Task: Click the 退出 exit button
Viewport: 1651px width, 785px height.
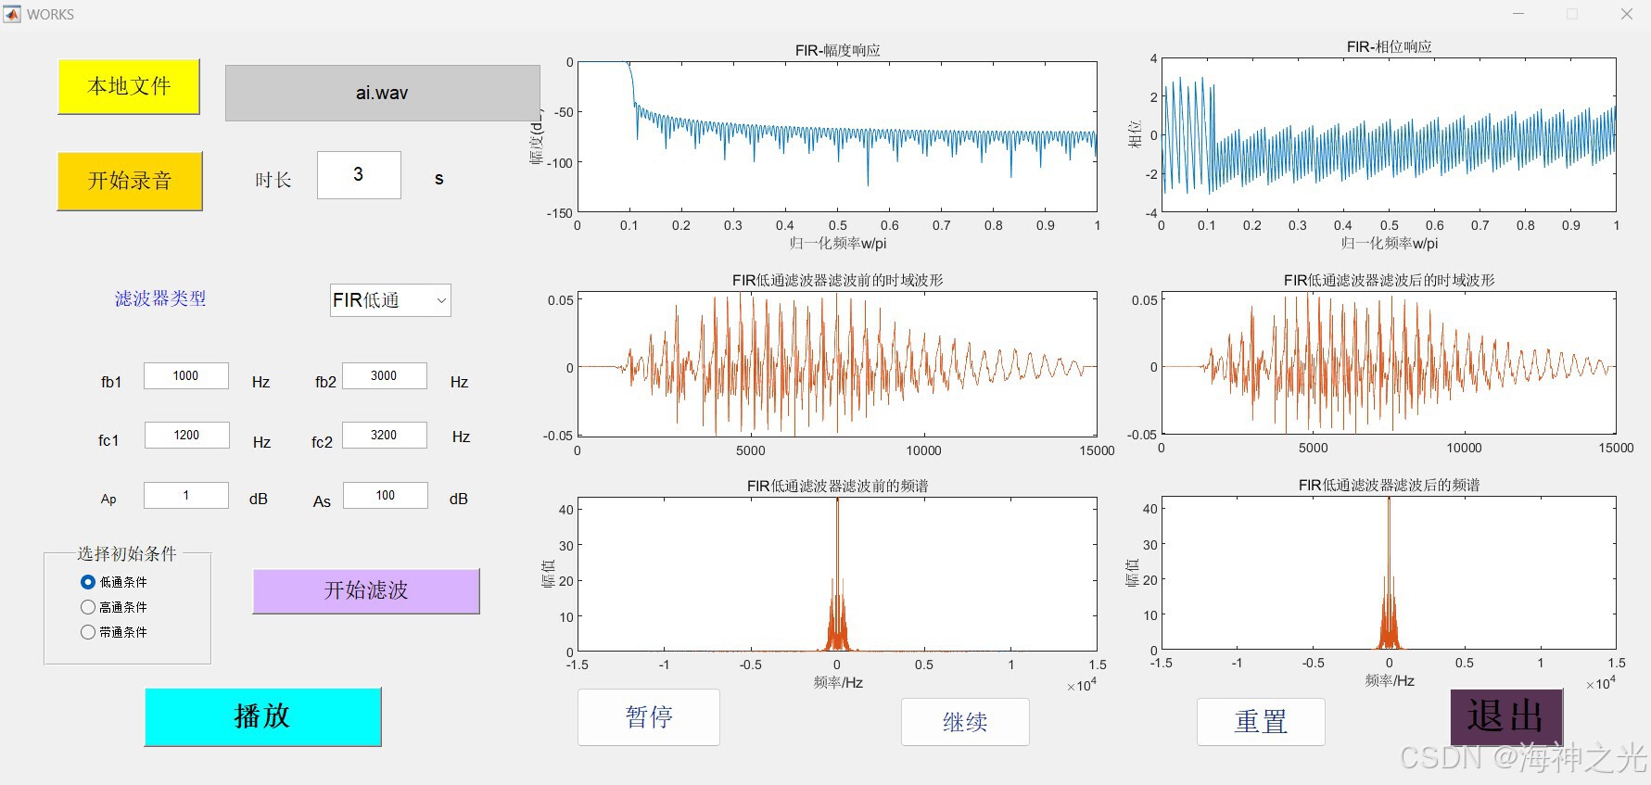Action: click(1506, 716)
